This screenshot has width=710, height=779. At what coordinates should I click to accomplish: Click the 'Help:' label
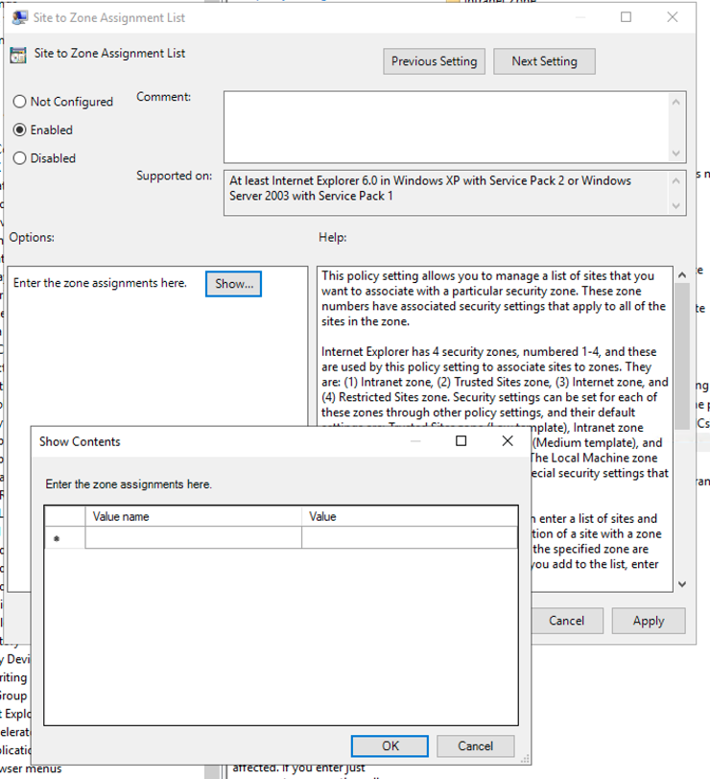[332, 238]
